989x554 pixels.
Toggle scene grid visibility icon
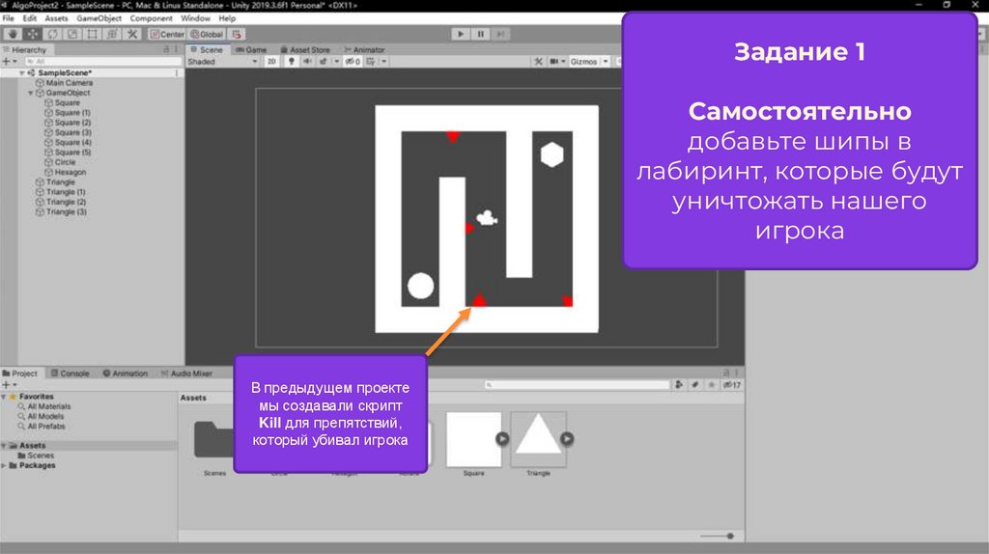coord(371,62)
